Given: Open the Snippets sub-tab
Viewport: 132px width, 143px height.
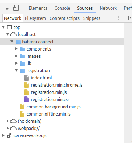Looking at the screenshot, I should point(91,18).
